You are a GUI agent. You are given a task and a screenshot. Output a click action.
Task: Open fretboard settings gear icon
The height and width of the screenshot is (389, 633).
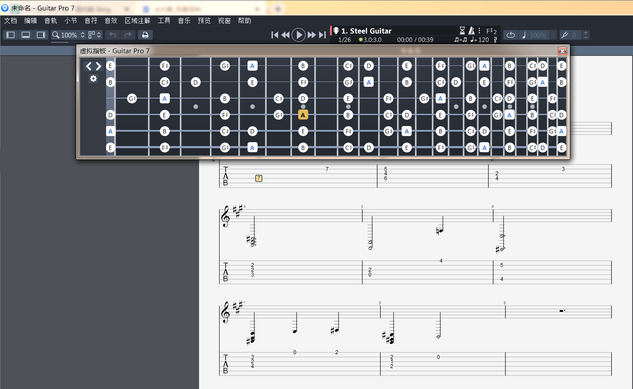(x=93, y=78)
